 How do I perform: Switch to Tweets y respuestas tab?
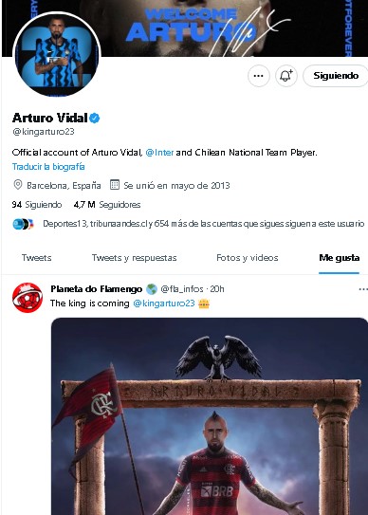tap(134, 258)
